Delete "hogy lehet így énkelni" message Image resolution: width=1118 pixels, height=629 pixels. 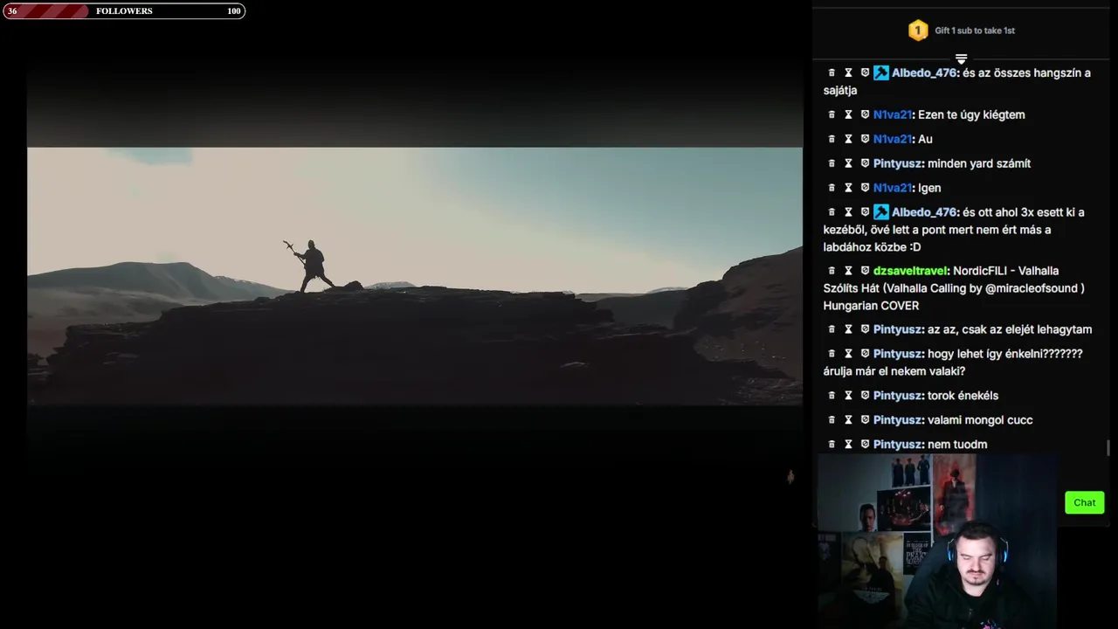pos(832,354)
